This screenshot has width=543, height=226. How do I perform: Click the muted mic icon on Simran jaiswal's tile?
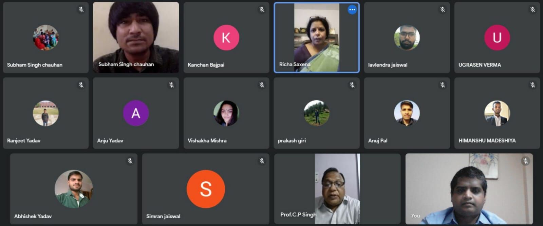[x=262, y=161]
